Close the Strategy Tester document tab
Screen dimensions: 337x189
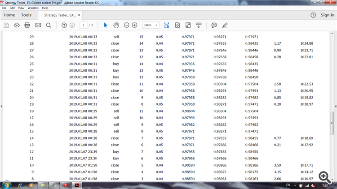tap(79, 15)
